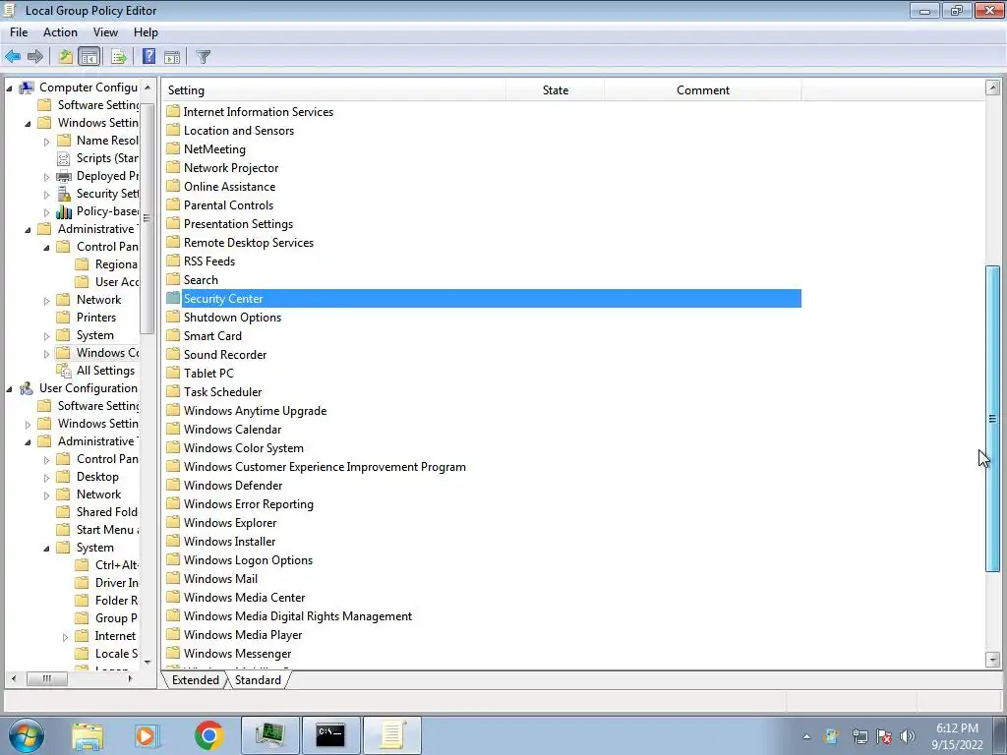Expand the Name Resolution Policy node
Viewport: 1007px width, 755px height.
point(46,141)
